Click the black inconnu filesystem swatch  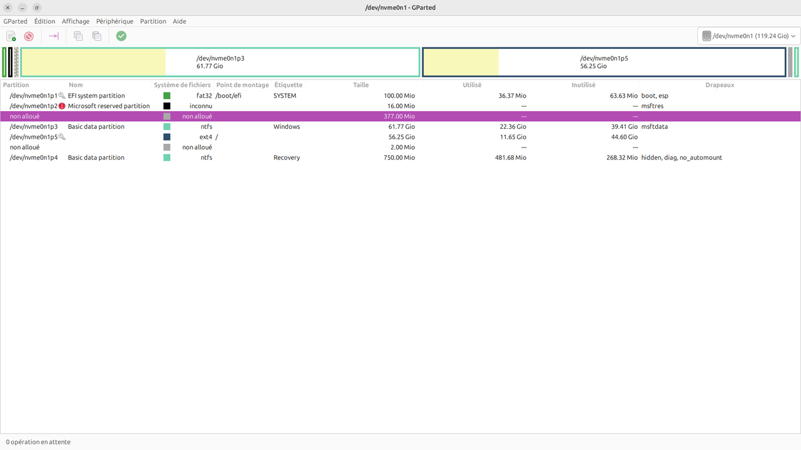tap(167, 106)
